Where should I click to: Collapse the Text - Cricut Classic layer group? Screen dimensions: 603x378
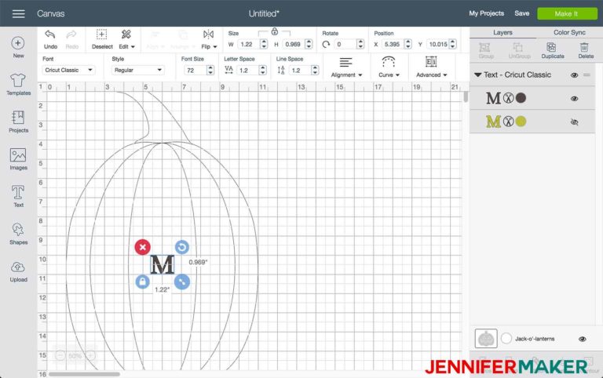pos(477,75)
